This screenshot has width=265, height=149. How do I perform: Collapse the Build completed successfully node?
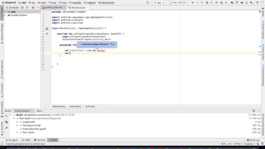pyautogui.click(x=11, y=115)
